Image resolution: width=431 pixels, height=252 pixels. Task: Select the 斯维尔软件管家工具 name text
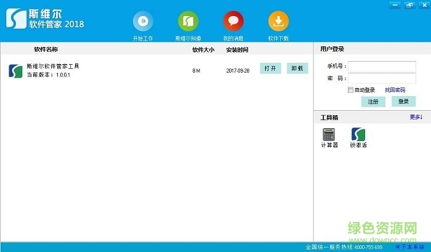[53, 67]
